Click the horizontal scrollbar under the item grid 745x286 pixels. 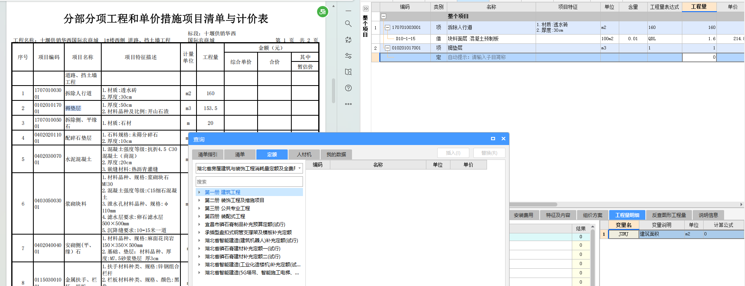pos(534,204)
